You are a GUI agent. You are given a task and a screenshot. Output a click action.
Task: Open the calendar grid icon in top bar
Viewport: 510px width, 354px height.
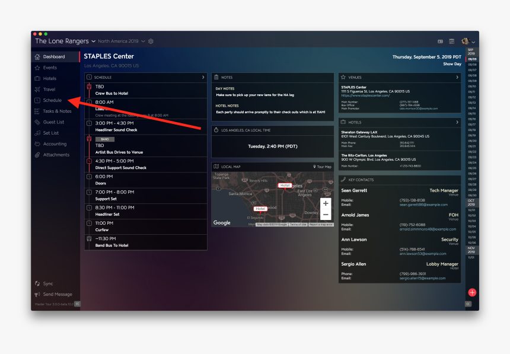point(451,42)
